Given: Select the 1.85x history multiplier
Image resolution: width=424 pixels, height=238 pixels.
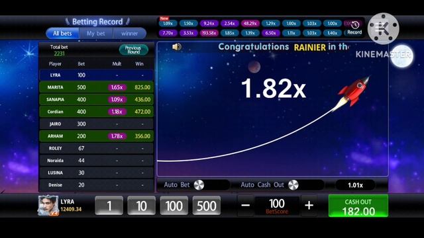Looking at the screenshot, I should [230, 33].
